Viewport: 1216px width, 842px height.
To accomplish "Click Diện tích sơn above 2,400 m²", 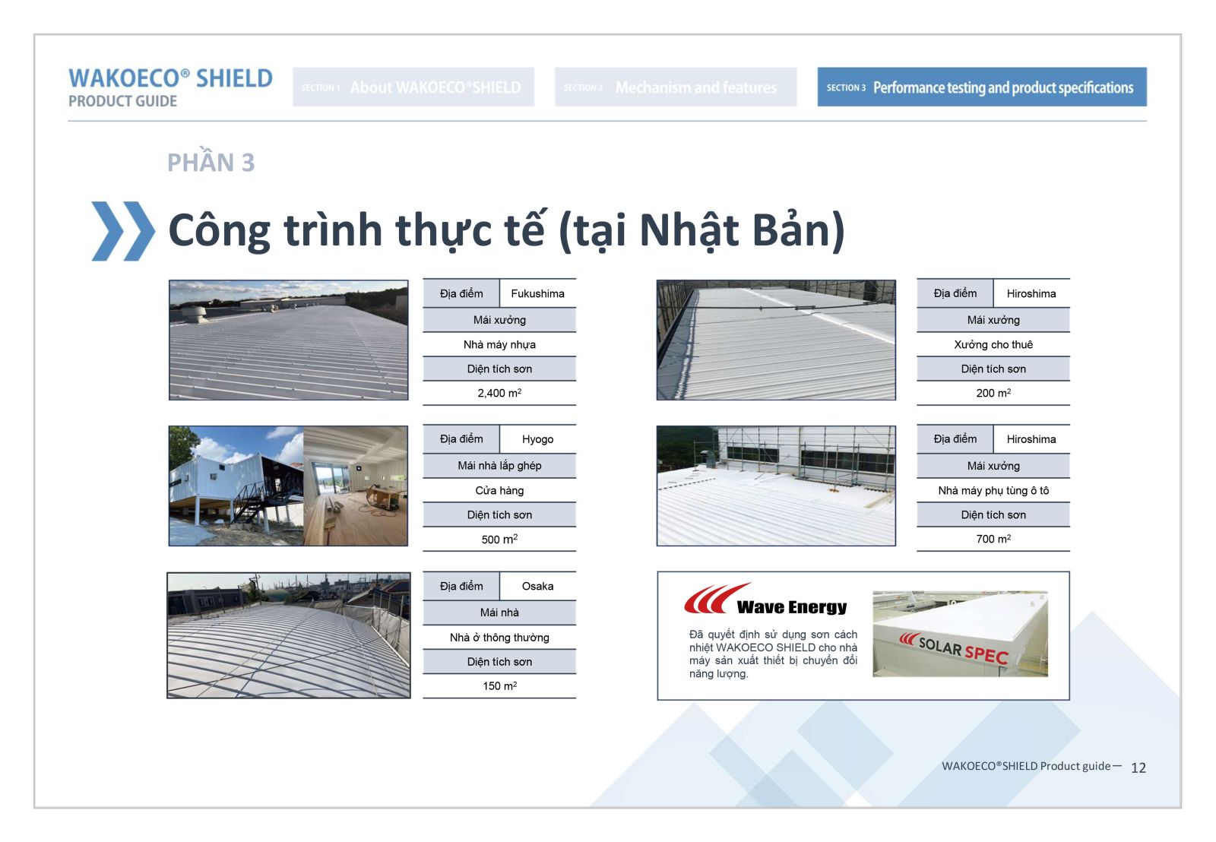I will (x=499, y=369).
